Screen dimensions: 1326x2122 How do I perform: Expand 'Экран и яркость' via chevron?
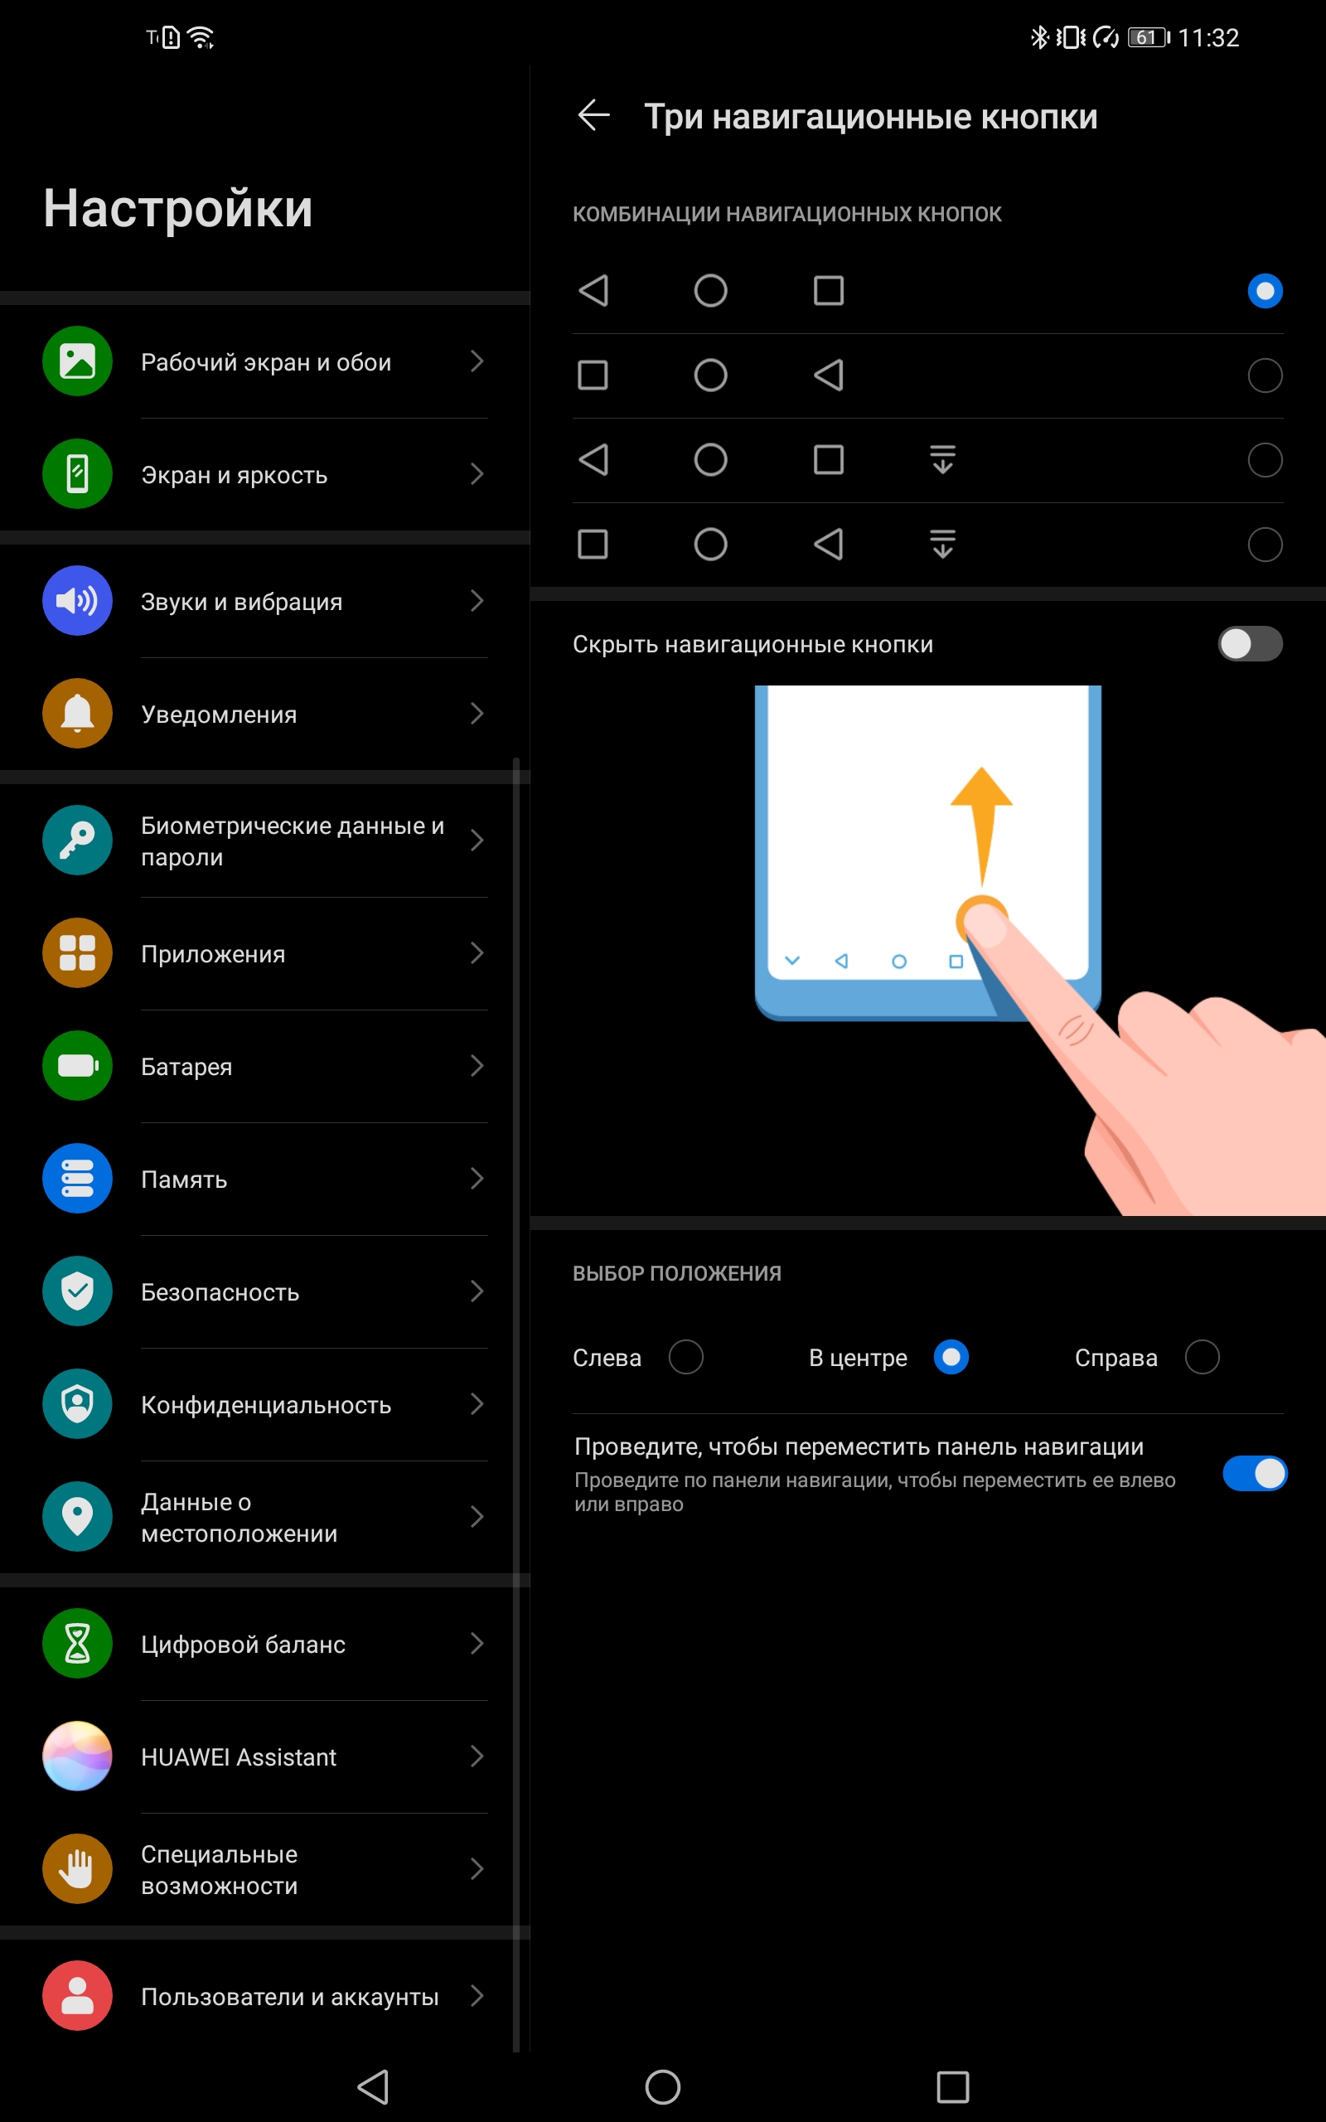pos(477,474)
